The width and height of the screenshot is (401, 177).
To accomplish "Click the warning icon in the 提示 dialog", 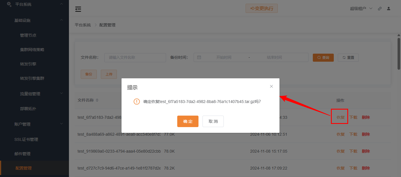I will point(137,101).
